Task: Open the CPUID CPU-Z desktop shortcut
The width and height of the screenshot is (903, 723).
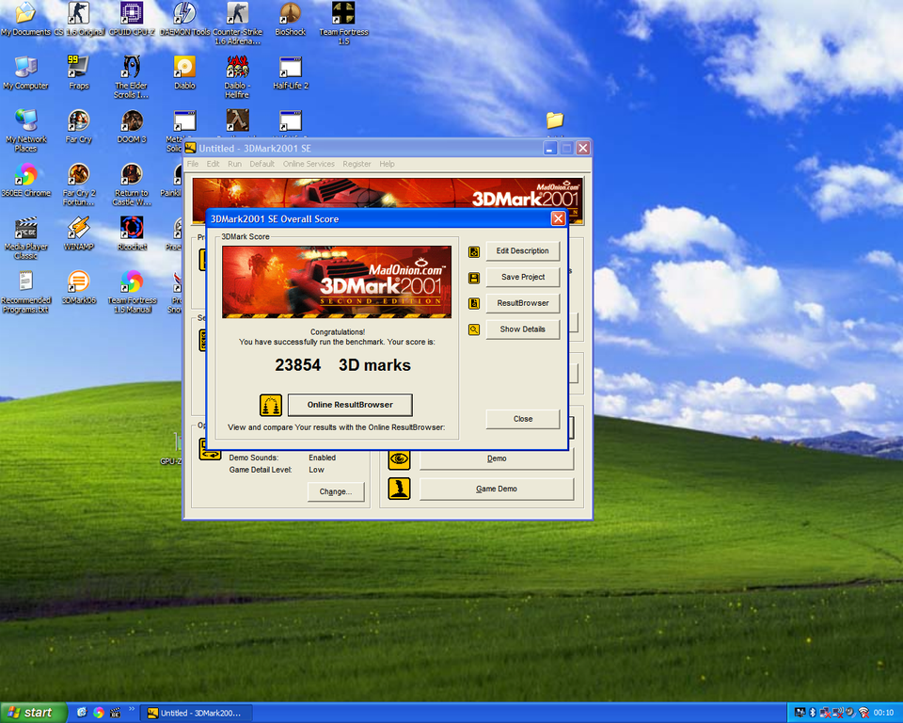Action: pos(132,19)
